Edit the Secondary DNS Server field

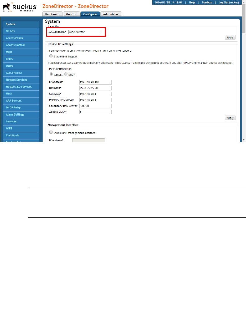(x=95, y=106)
